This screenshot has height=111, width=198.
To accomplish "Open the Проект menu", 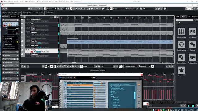I will 16,2.
